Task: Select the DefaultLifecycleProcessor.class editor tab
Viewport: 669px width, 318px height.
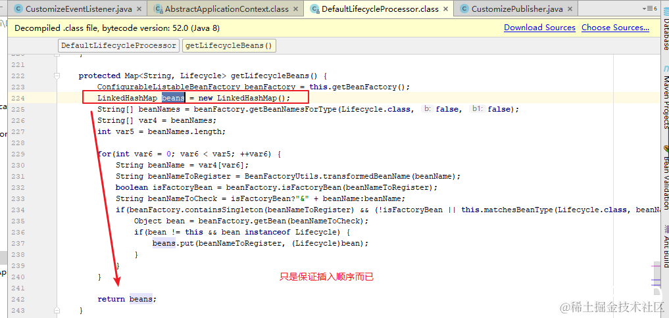Action: 380,9
